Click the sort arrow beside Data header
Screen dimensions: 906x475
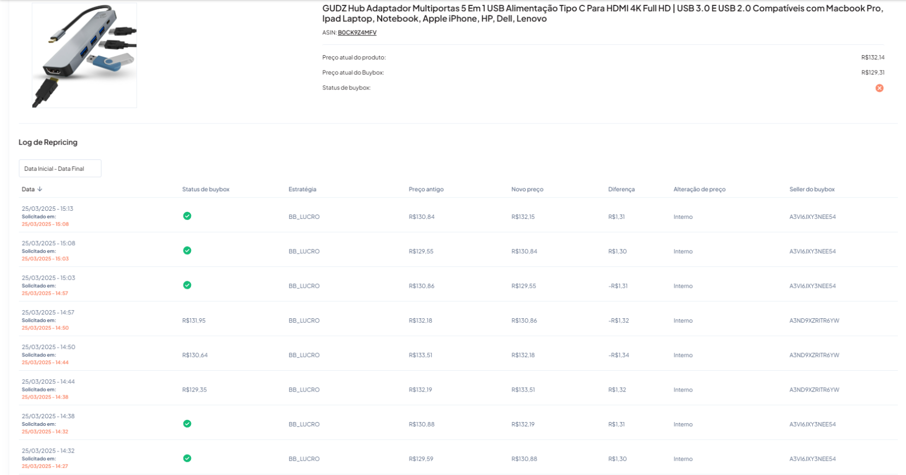40,189
